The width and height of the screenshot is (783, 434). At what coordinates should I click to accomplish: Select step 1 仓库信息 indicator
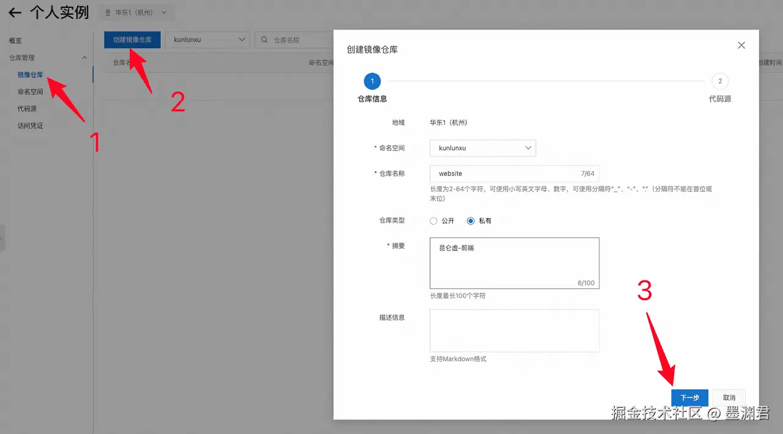click(372, 81)
